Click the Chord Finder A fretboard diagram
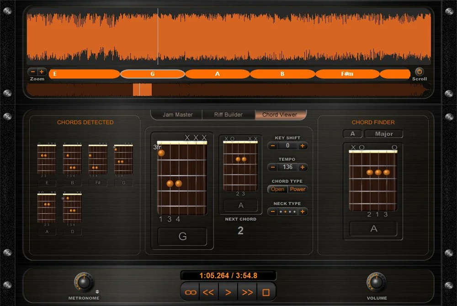457x306 pixels. (373, 180)
